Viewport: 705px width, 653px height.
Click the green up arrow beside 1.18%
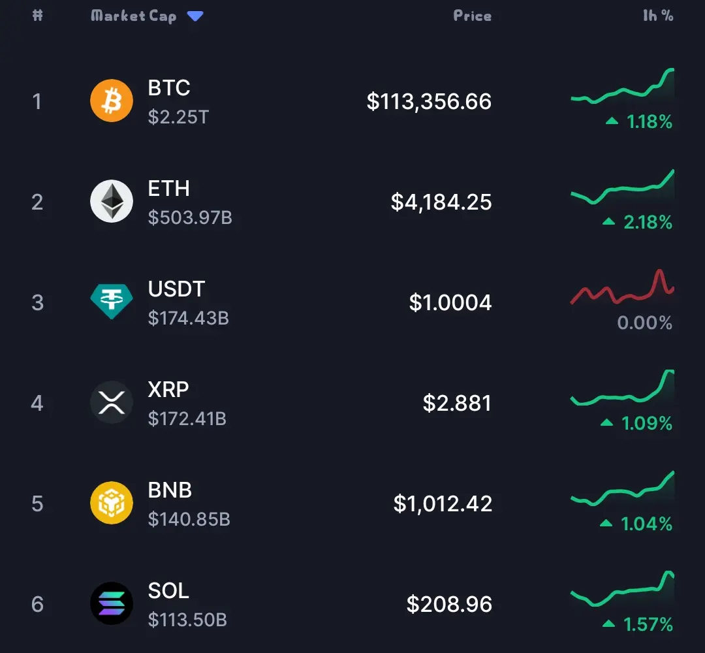[612, 121]
